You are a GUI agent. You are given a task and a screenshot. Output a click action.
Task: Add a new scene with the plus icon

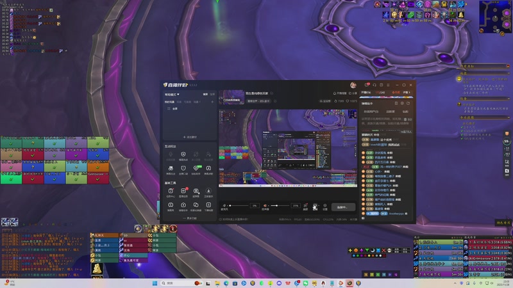(212, 102)
